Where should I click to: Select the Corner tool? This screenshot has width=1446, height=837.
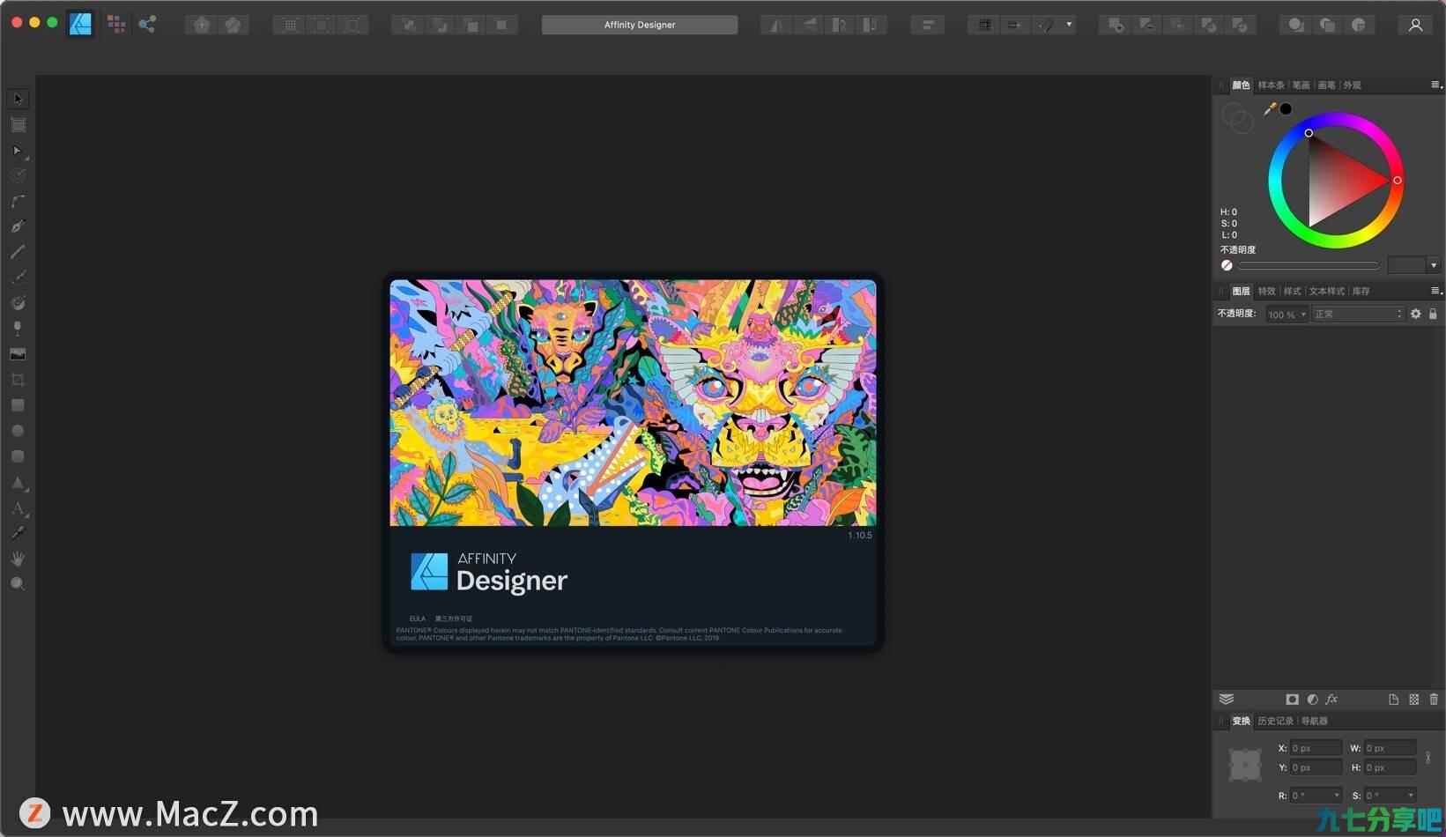(x=18, y=201)
